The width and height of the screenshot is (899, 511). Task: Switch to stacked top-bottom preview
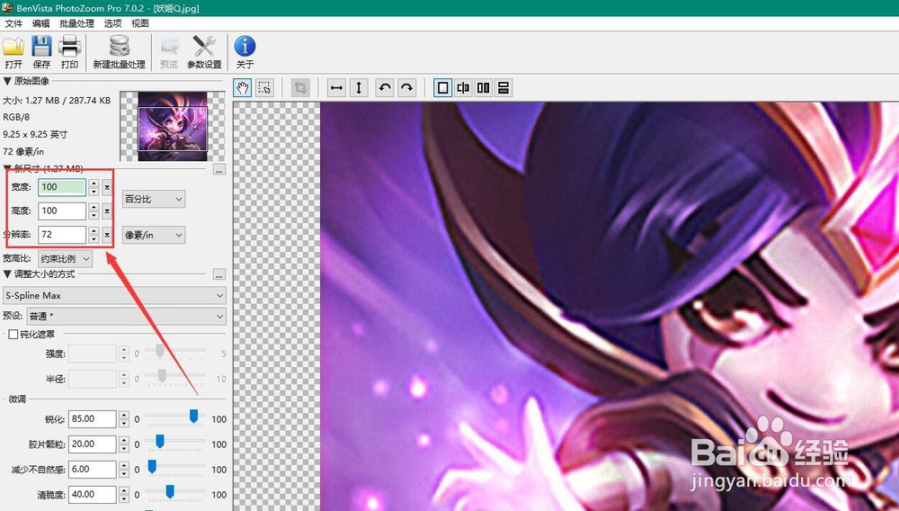pyautogui.click(x=503, y=88)
